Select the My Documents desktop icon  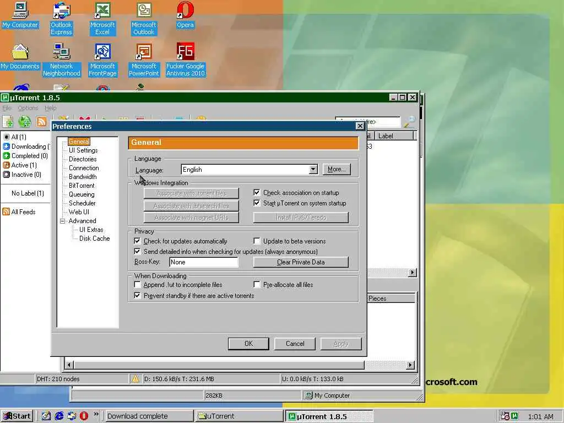pos(20,57)
